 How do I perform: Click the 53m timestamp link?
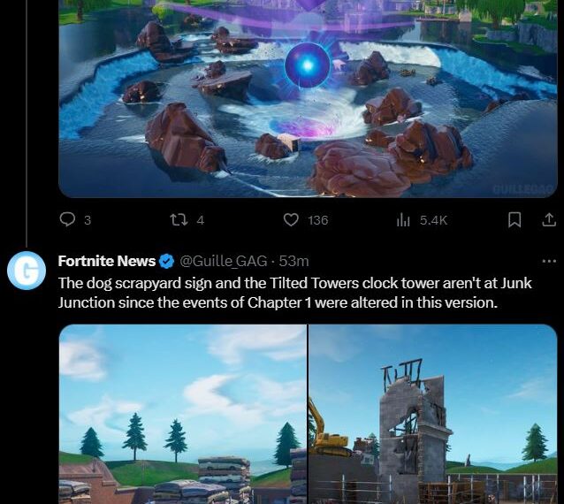pos(293,261)
